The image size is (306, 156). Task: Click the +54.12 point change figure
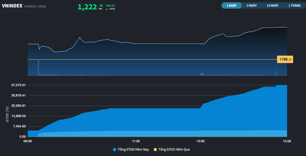tap(110, 5)
